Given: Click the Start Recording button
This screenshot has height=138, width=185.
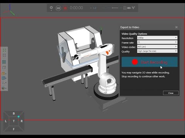Looking at the screenshot, I should [x=150, y=62].
